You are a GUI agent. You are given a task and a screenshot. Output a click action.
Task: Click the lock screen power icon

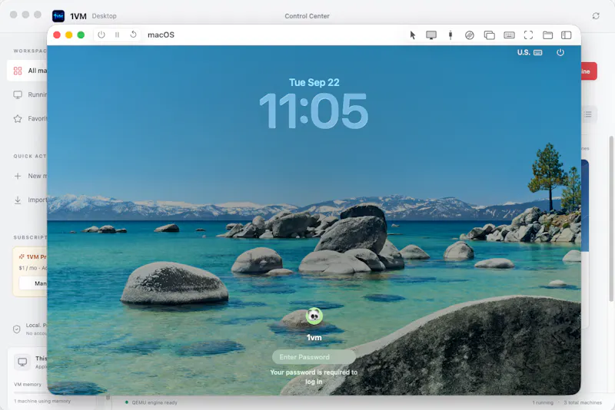[x=560, y=52]
